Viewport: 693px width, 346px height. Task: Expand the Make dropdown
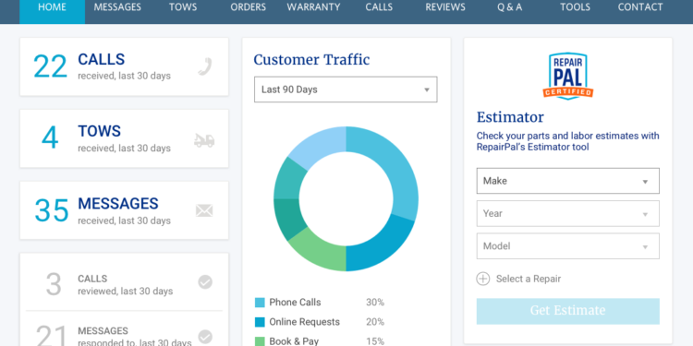point(568,181)
